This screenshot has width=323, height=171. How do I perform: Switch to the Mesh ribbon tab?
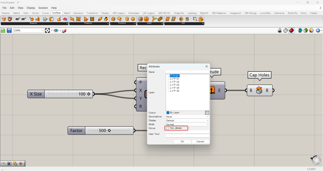click(67, 13)
